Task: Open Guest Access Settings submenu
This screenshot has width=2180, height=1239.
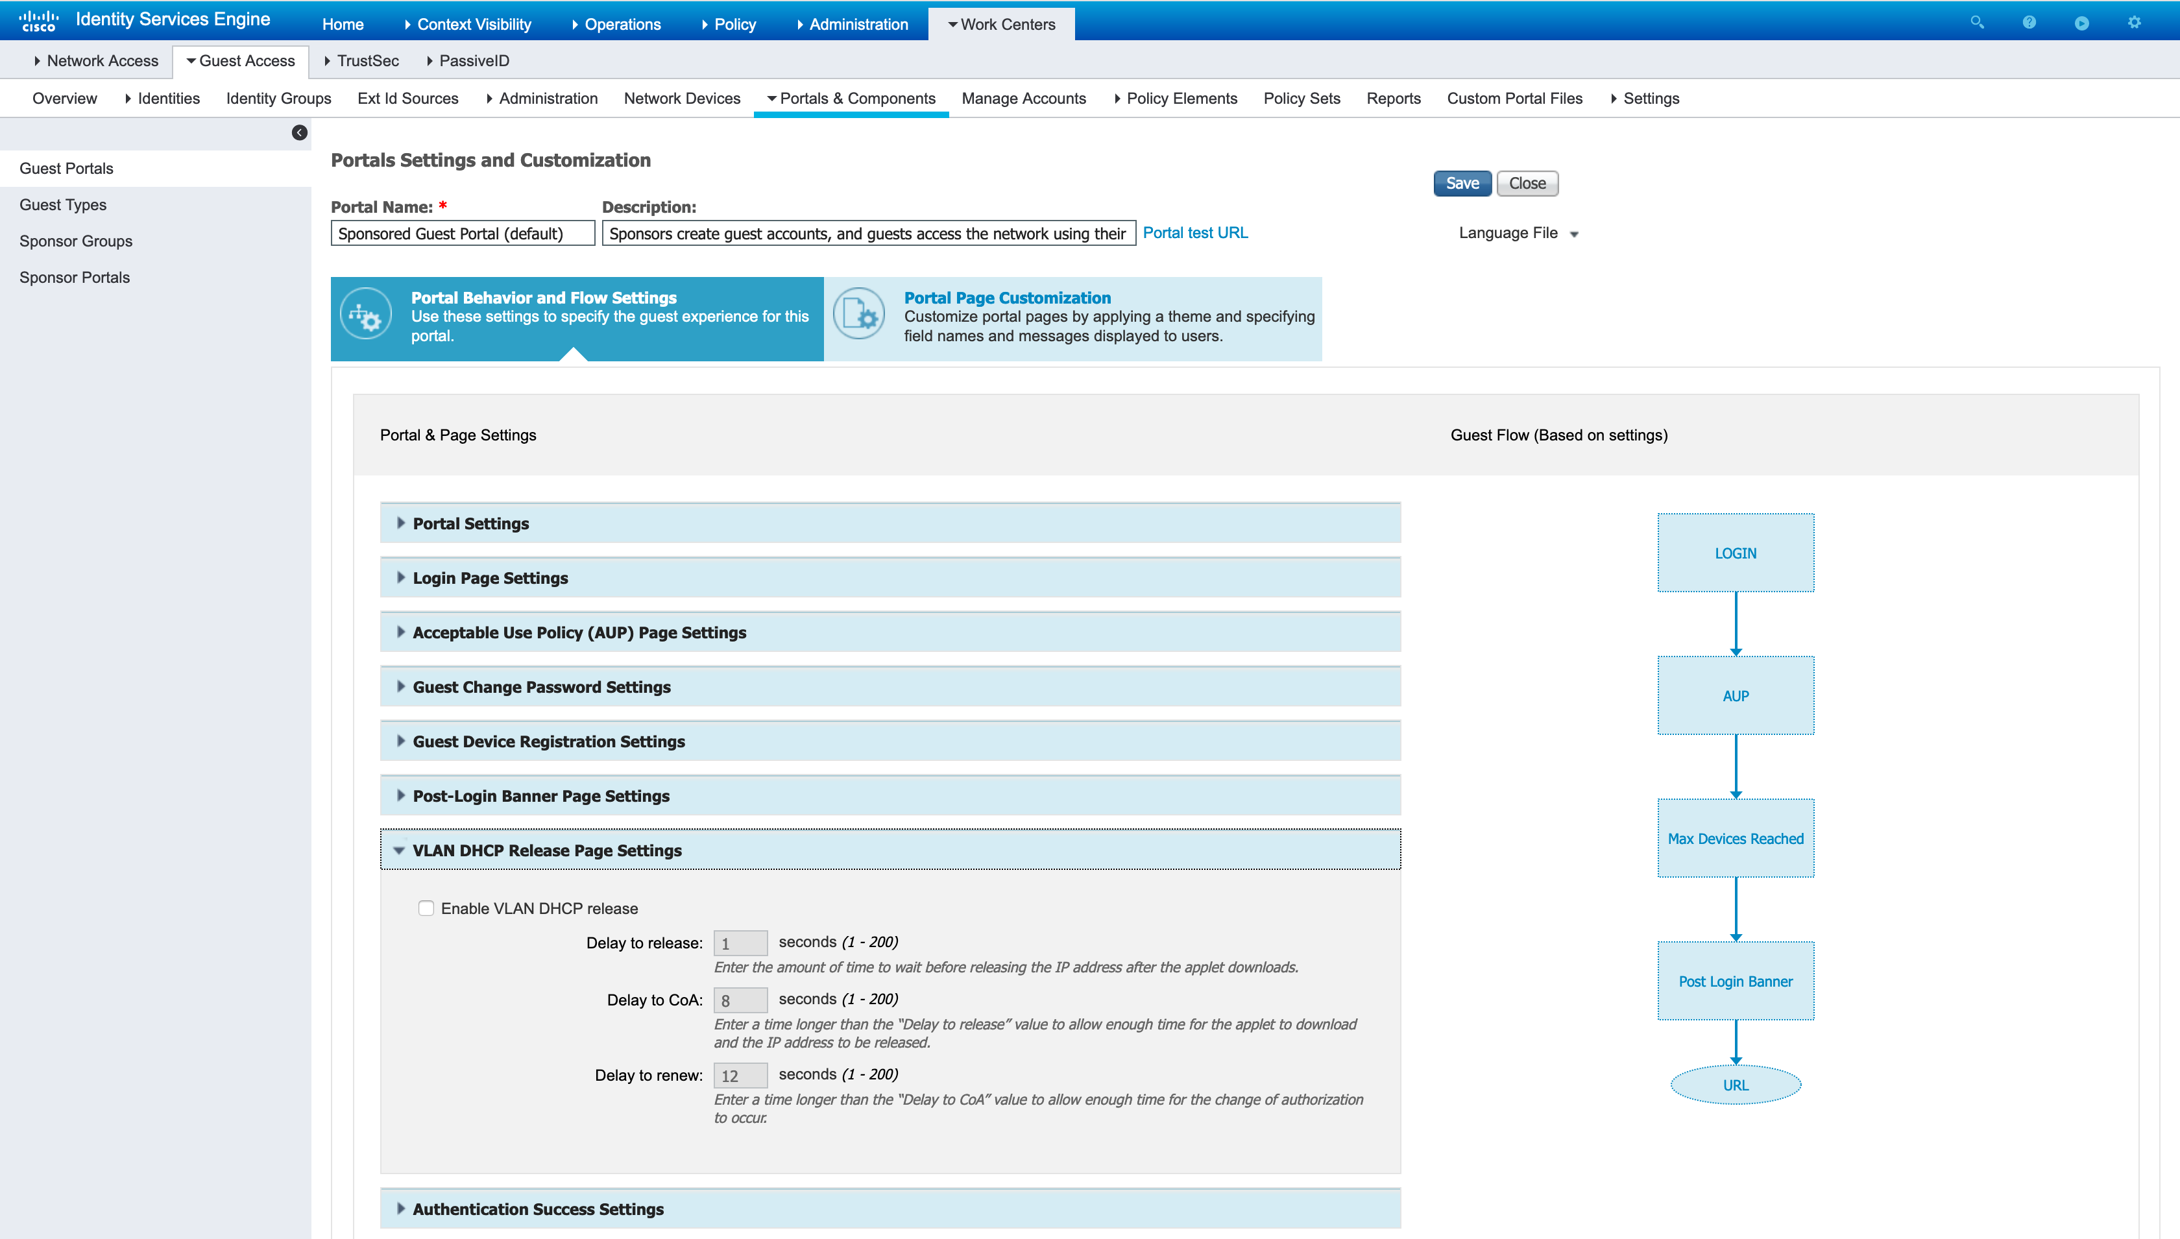Action: 1645,98
